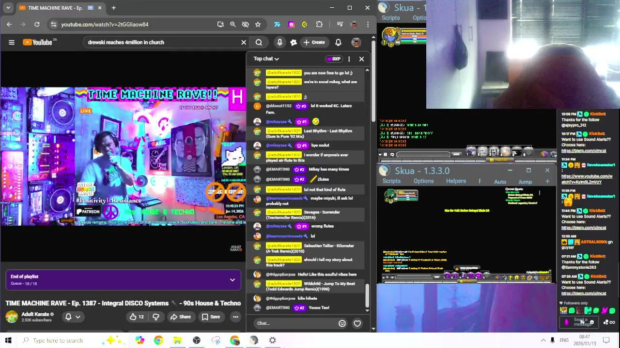Open Chrome three-dot menu
This screenshot has width=620, height=348.
coord(368,24)
